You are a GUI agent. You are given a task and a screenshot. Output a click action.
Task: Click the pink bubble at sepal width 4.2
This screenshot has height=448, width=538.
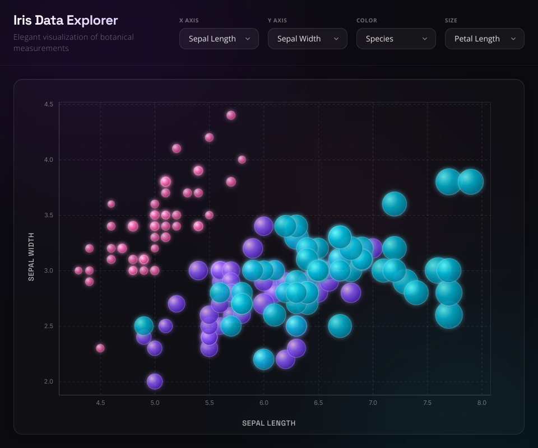click(209, 137)
